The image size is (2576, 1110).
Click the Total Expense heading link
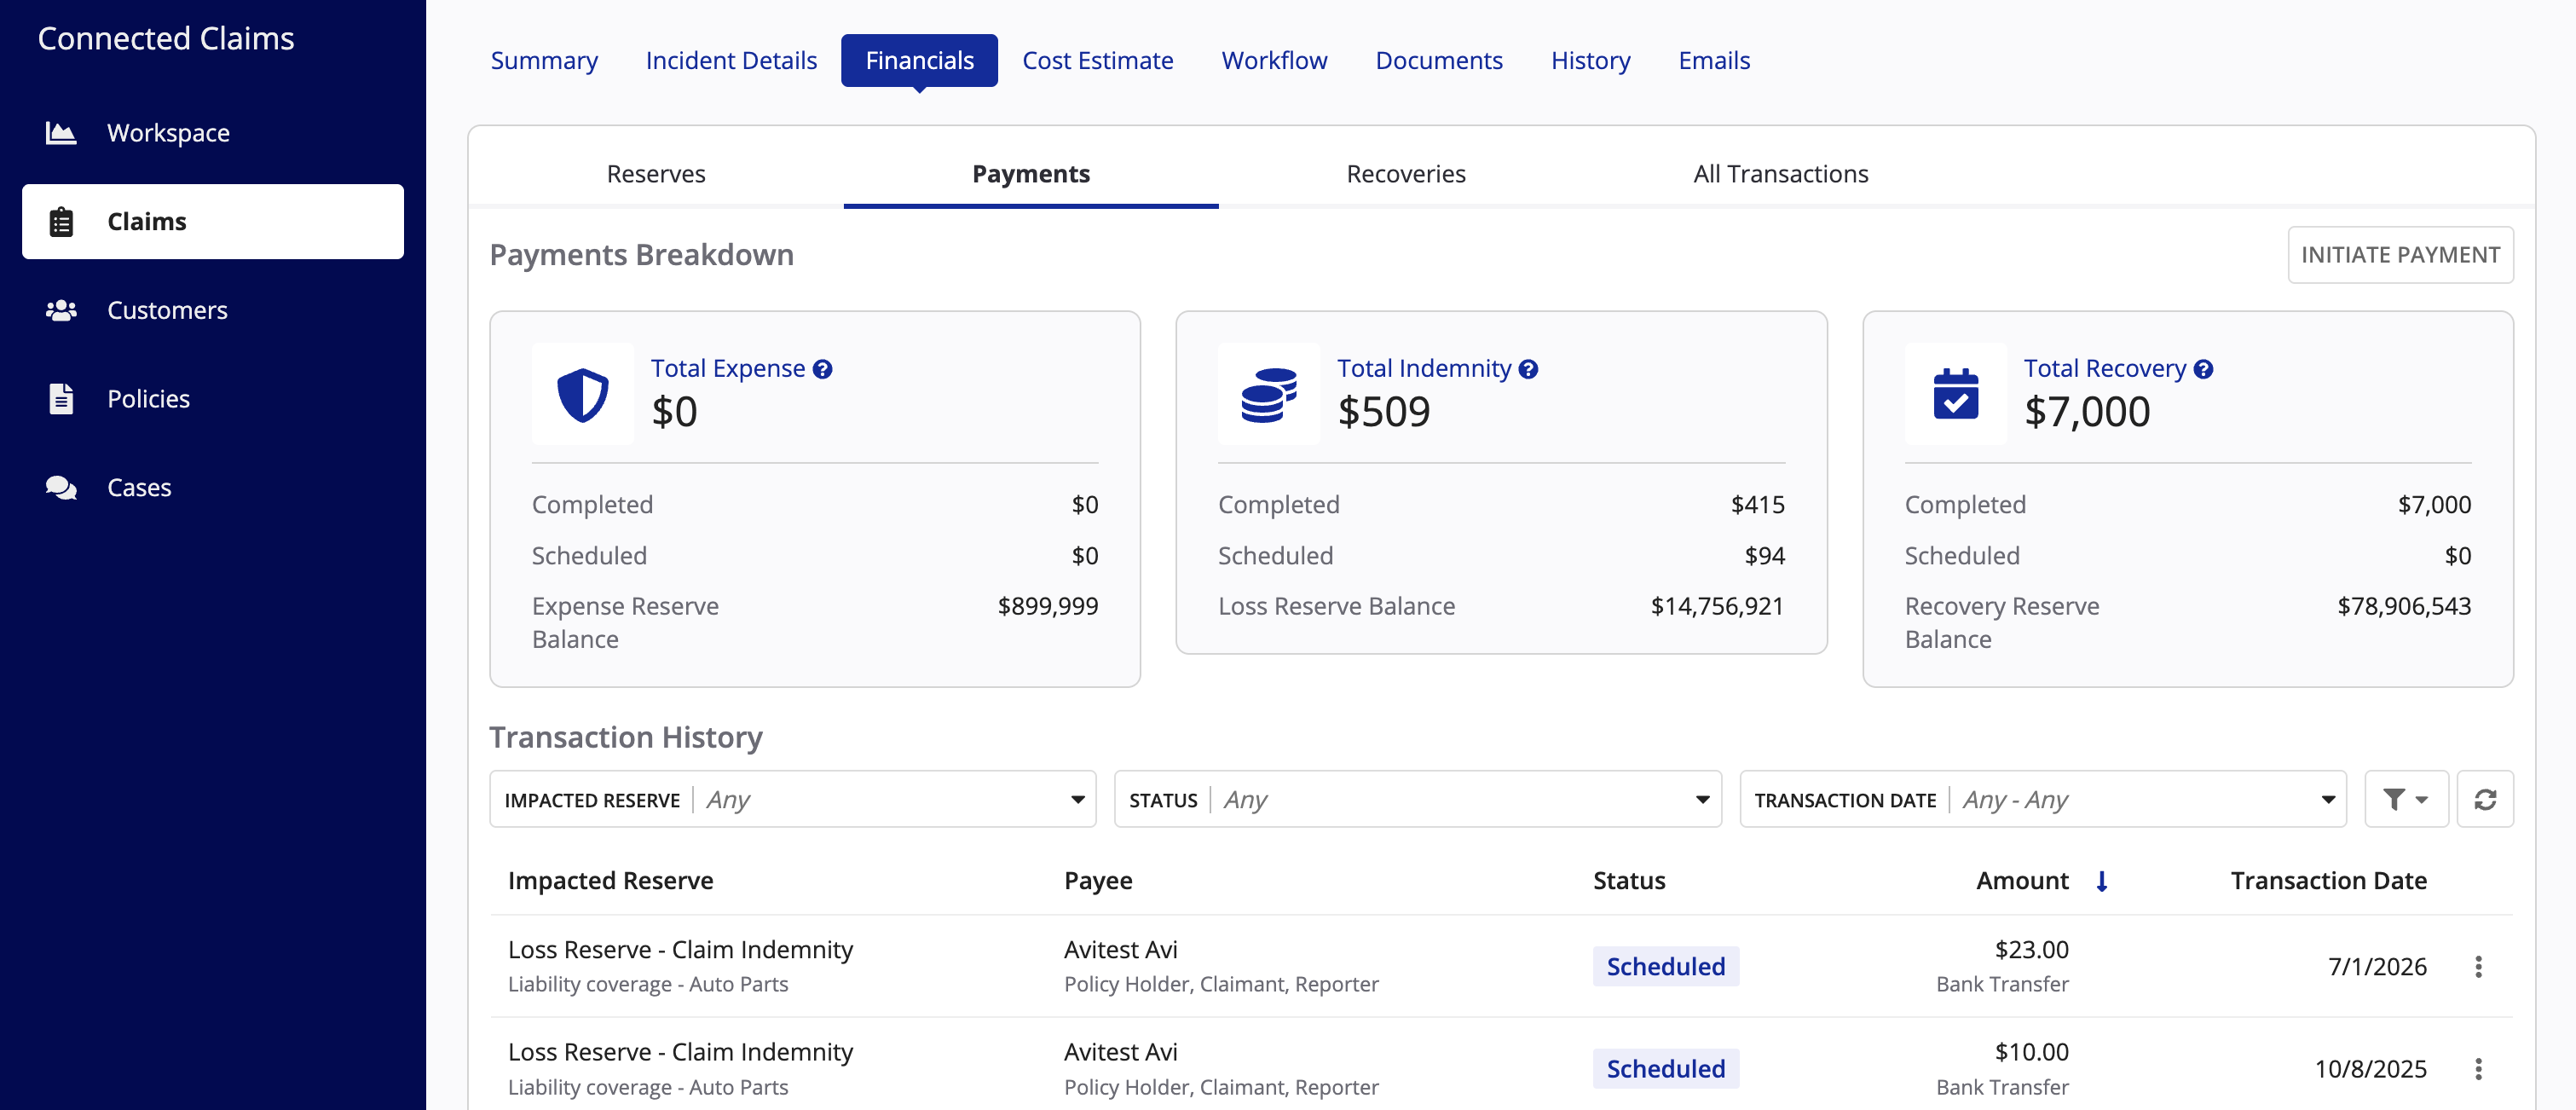point(728,369)
